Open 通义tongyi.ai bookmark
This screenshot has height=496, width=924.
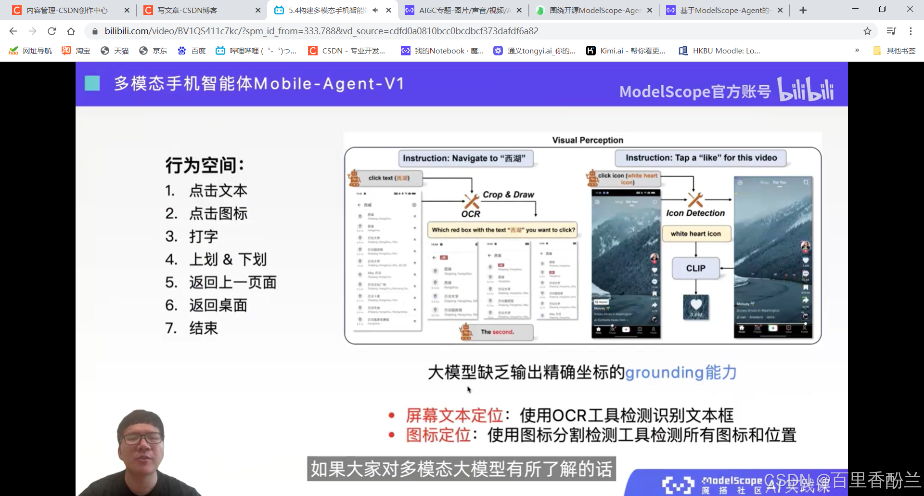tap(535, 51)
